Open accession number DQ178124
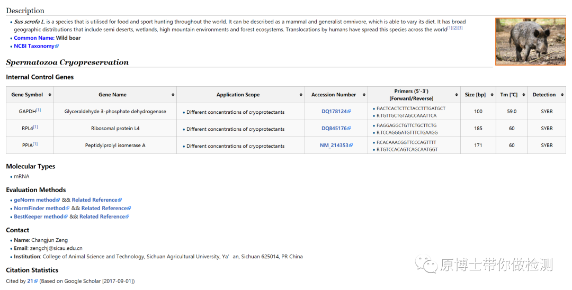The width and height of the screenshot is (572, 290). point(334,112)
